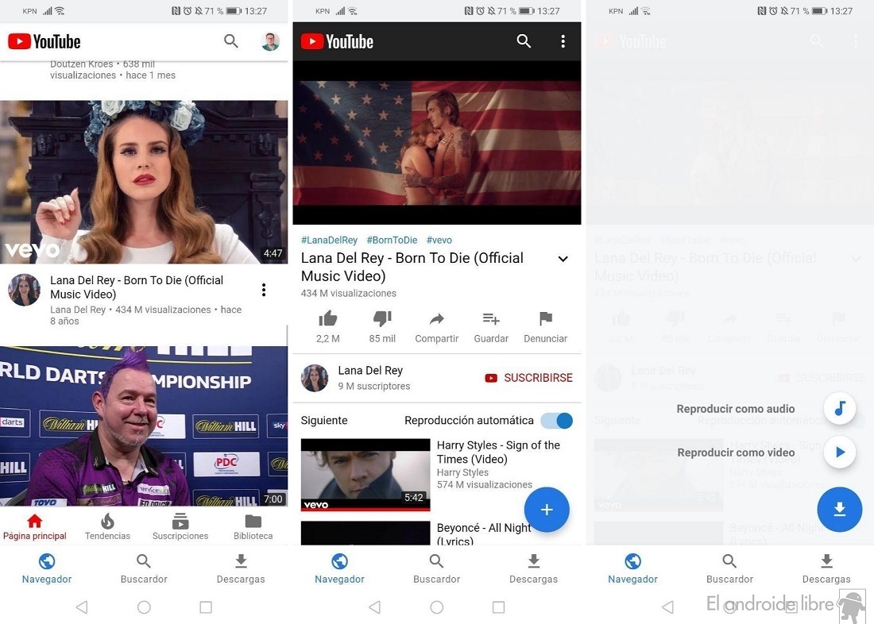Tap the Android recents square in the middle screen
The height and width of the screenshot is (624, 874).
(x=499, y=607)
